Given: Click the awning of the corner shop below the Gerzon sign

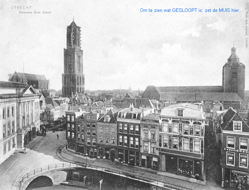Looking at the screenshot, I should 239,174.
